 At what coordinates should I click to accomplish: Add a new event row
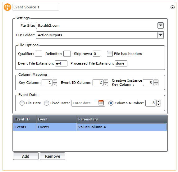click(26, 156)
